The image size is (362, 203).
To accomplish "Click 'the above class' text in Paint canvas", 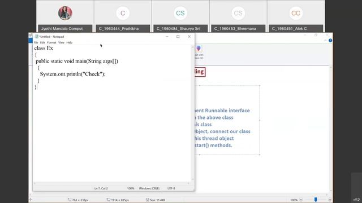I will tap(215, 117).
